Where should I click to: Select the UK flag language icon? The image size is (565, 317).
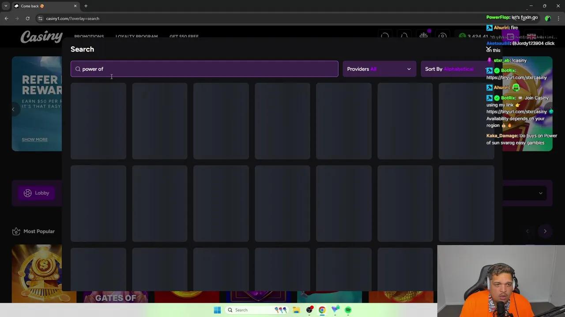pos(531,37)
